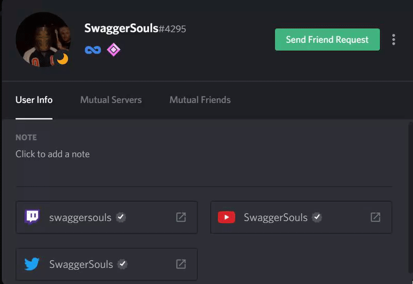
Task: Click the blue infinity profile badge
Action: 93,50
